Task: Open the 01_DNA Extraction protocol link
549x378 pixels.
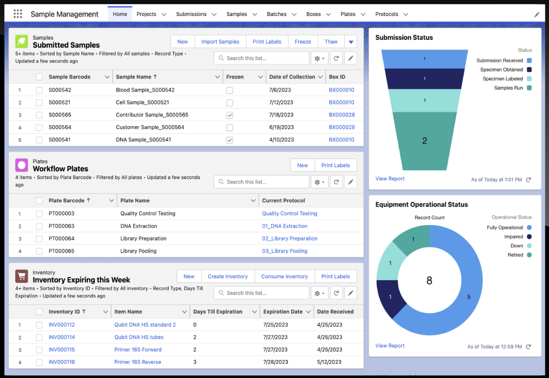Action: point(285,226)
